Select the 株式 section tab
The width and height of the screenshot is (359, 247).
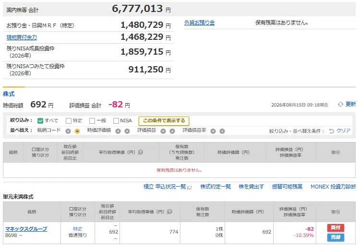[x=9, y=94]
